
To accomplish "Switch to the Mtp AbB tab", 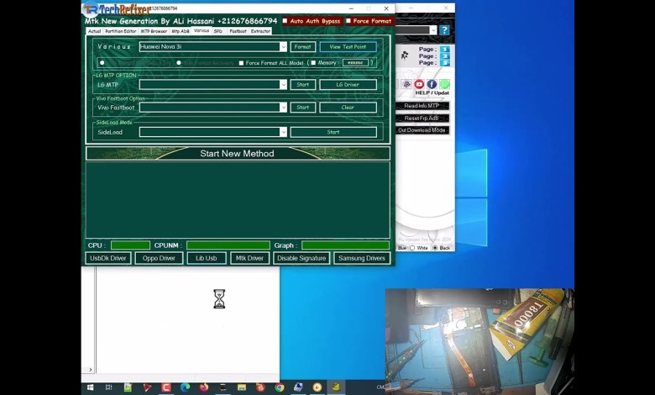I will click(x=181, y=31).
